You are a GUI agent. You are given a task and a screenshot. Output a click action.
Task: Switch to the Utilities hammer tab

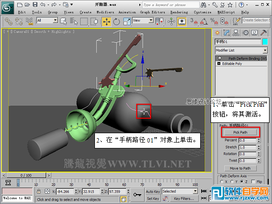coord(264,32)
